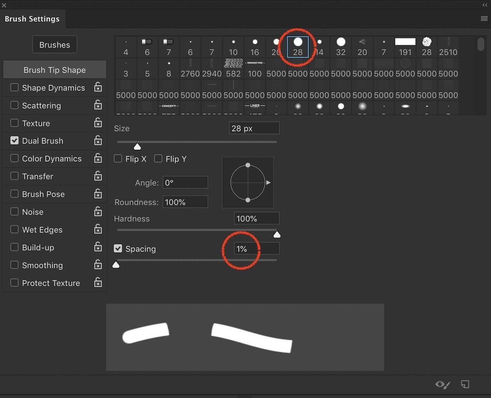
Task: Select the PERSPECTIVE 100 brush tip
Action: tap(255, 67)
